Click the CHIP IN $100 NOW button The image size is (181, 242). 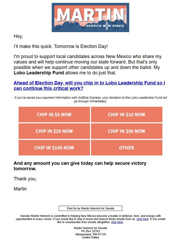point(54,148)
